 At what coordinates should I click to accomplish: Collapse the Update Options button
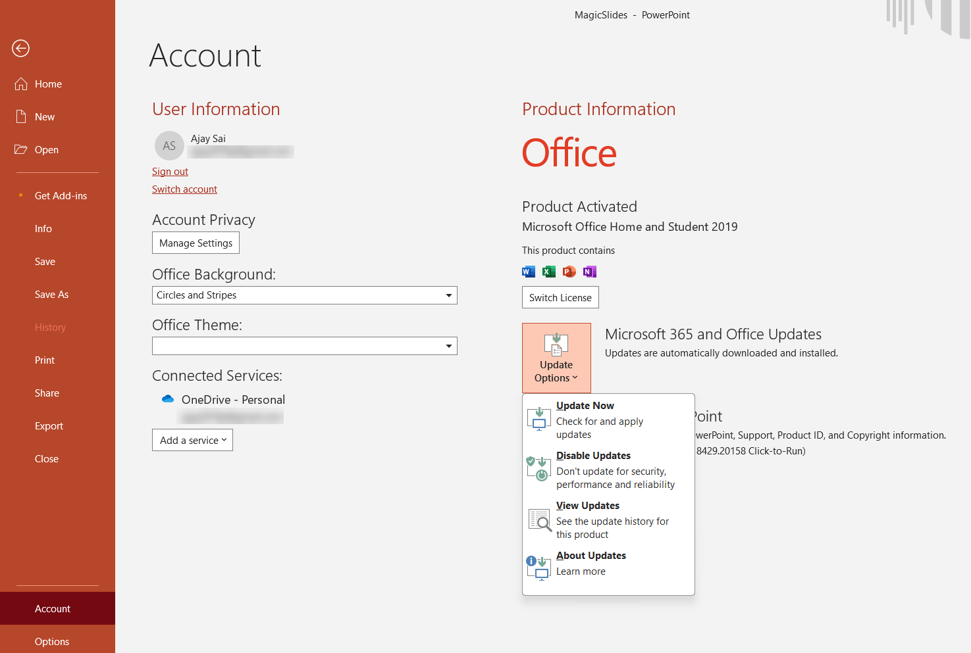pyautogui.click(x=556, y=358)
